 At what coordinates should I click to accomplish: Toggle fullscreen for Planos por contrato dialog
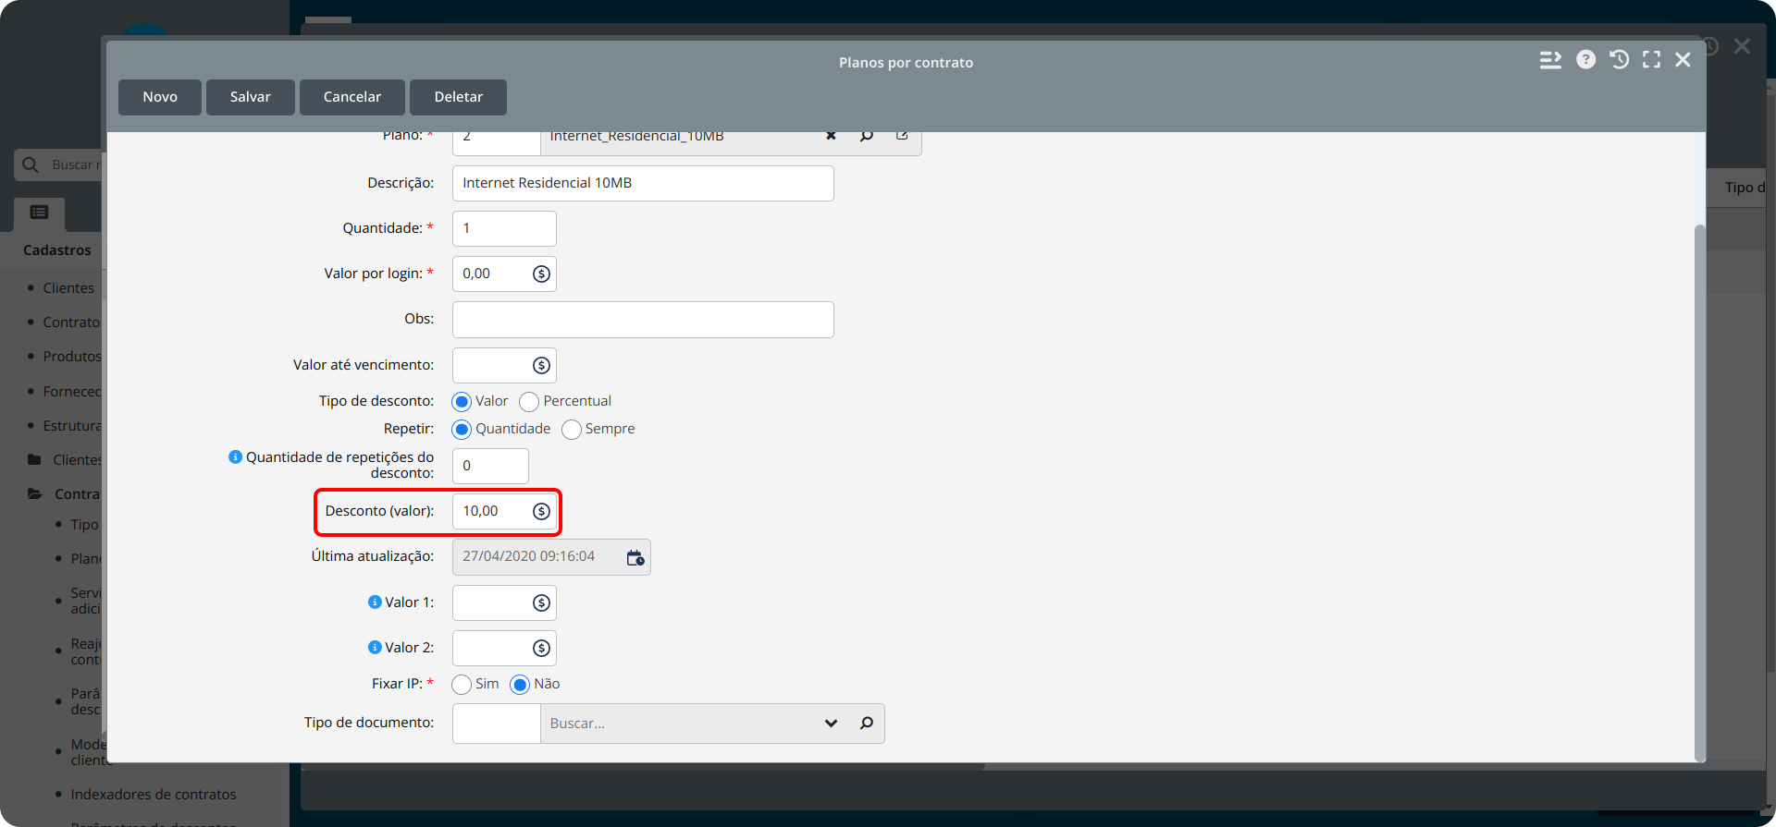pos(1651,60)
